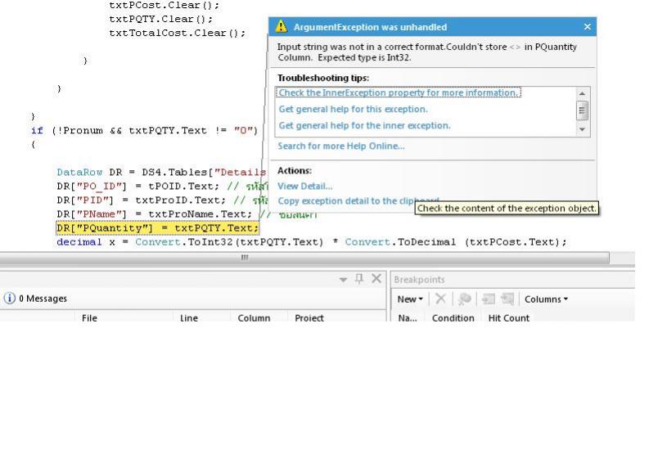Click troubleshooting tips scroll up arrow
667x450 pixels.
point(583,93)
